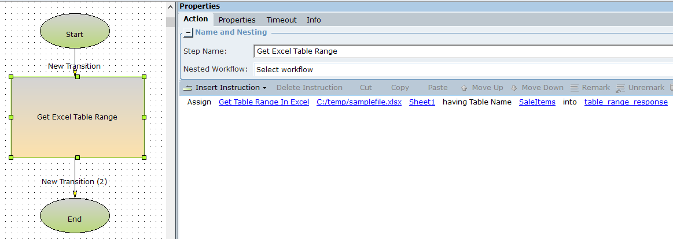Select the Properties tab
Screen dimensions: 673x239
click(x=237, y=20)
